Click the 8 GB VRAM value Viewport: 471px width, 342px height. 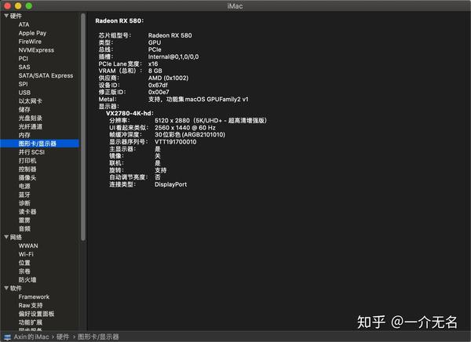[155, 71]
